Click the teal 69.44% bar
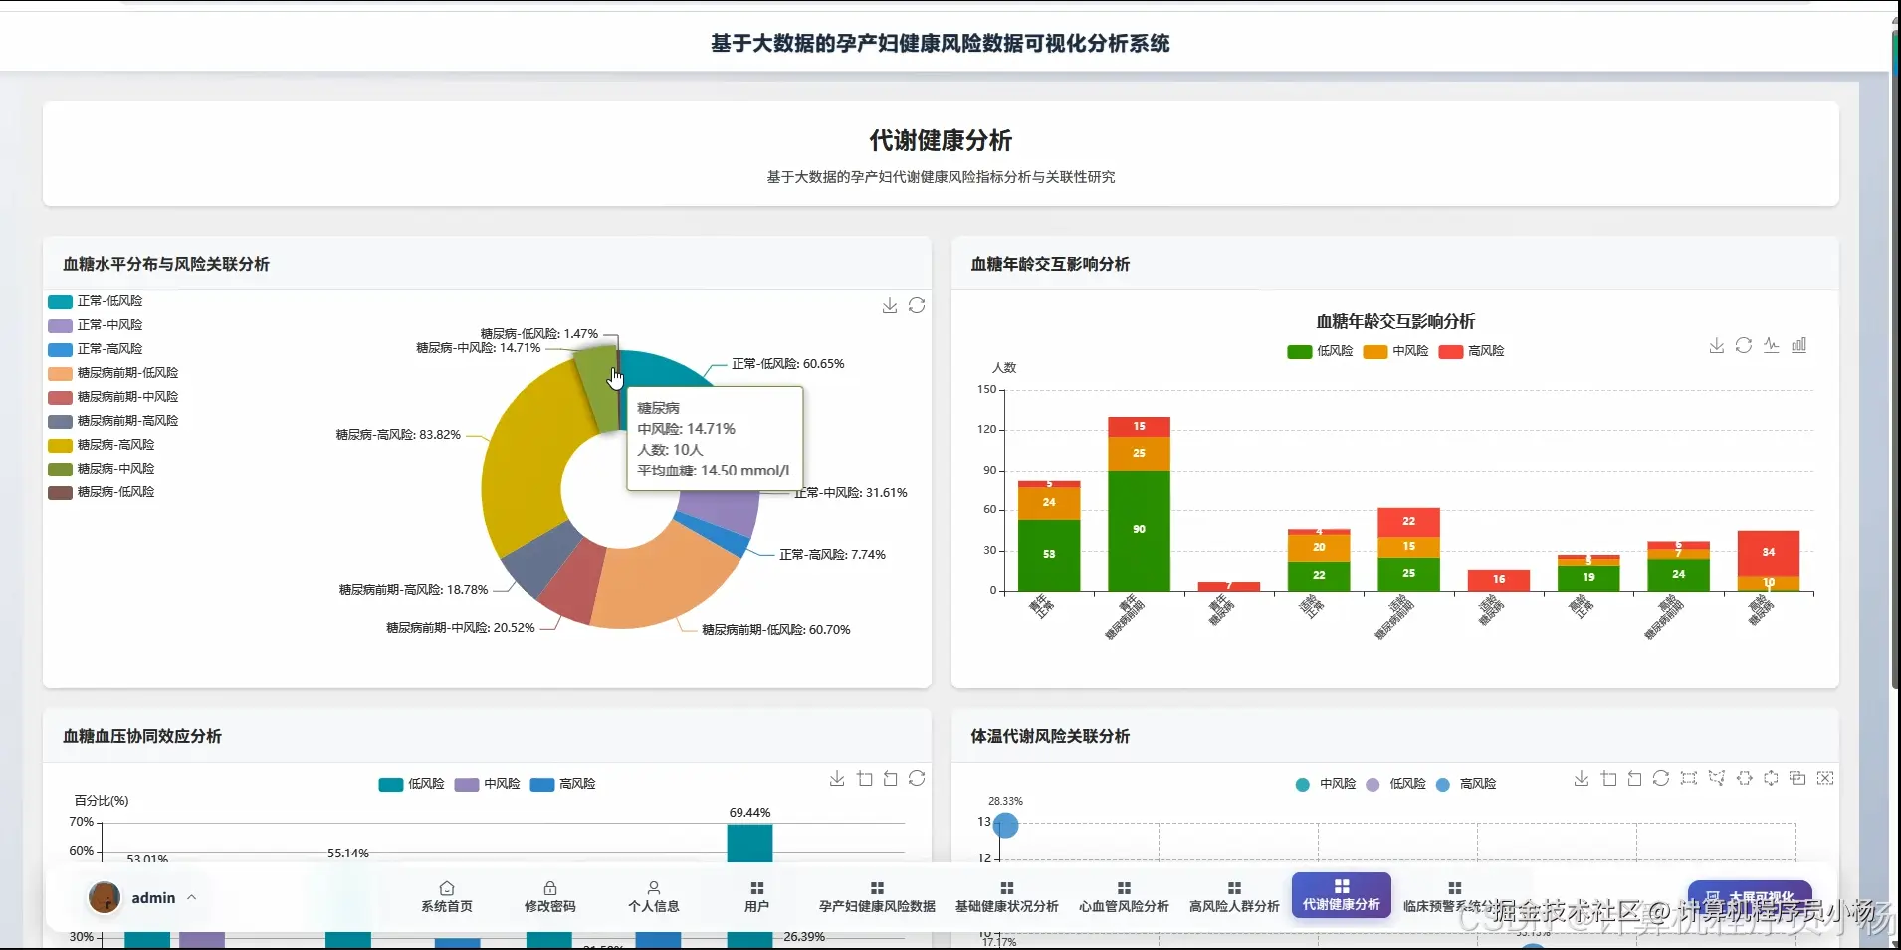1901x950 pixels. pos(749,844)
